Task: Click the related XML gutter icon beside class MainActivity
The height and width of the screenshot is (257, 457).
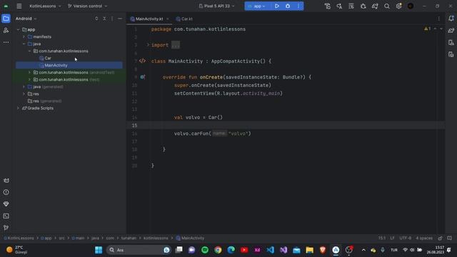Action: [142, 61]
